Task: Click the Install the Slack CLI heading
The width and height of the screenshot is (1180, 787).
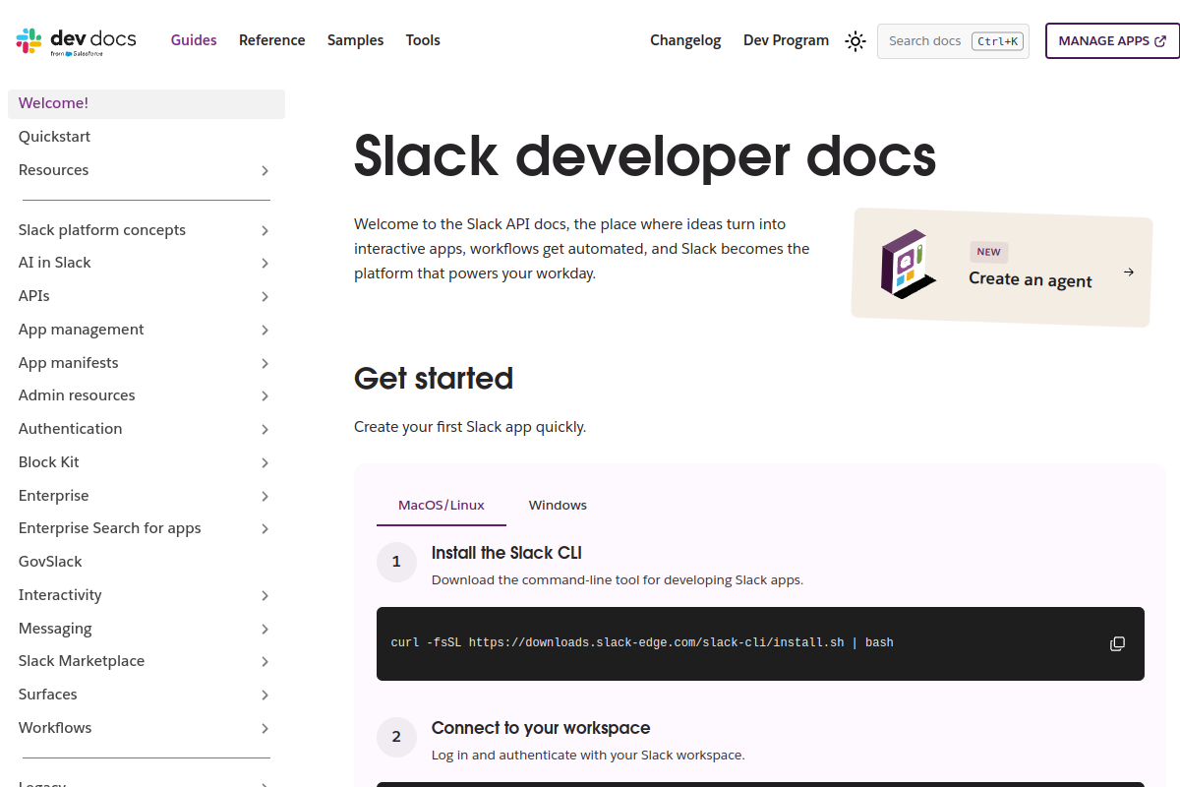Action: pos(506,553)
